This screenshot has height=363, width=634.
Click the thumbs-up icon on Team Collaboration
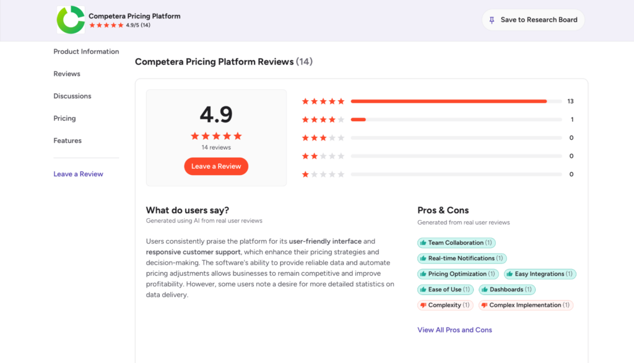pos(423,242)
